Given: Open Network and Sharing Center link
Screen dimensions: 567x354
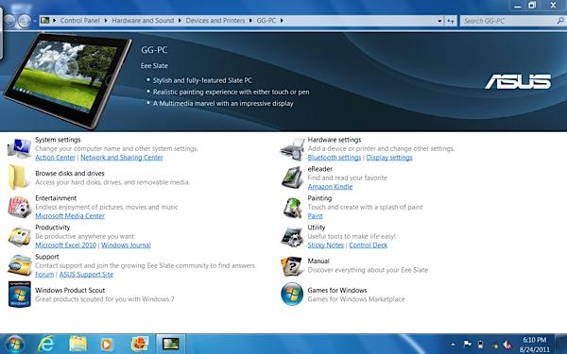Looking at the screenshot, I should pos(122,158).
